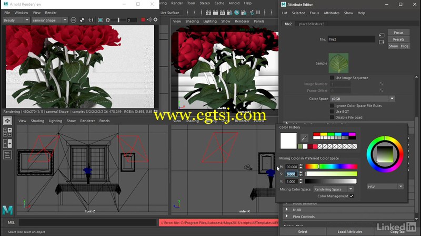Click the Presets button
This screenshot has height=236, width=421.
coord(398,39)
